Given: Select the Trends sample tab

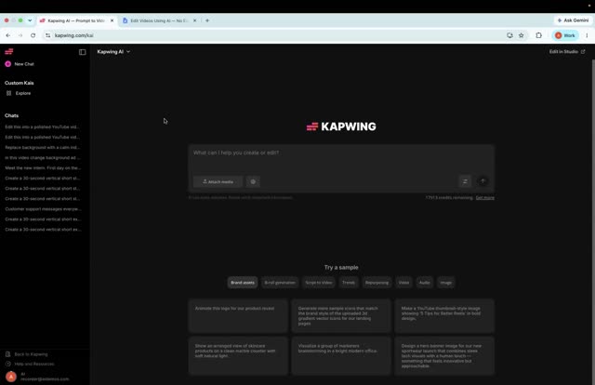Looking at the screenshot, I should coord(349,283).
